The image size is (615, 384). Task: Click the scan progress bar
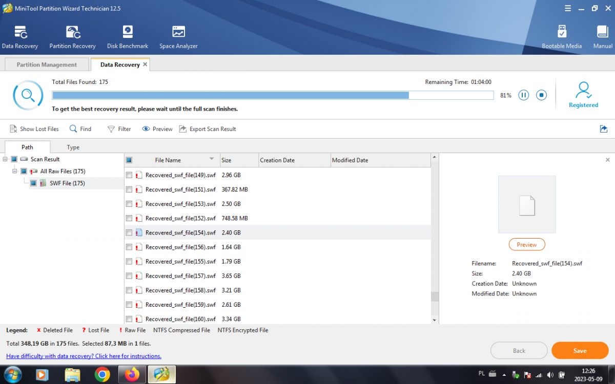point(273,95)
